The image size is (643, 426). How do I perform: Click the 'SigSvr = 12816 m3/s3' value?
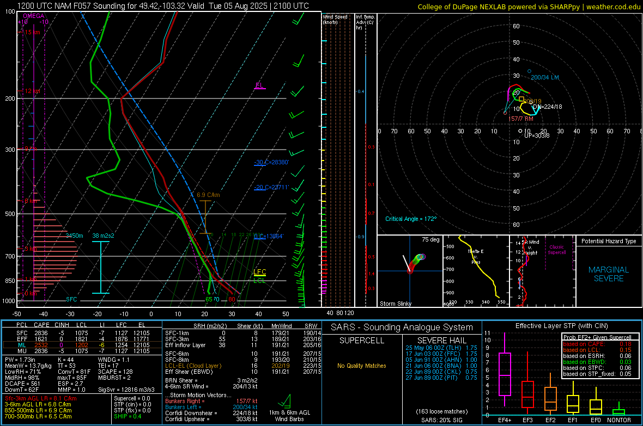tap(126, 390)
